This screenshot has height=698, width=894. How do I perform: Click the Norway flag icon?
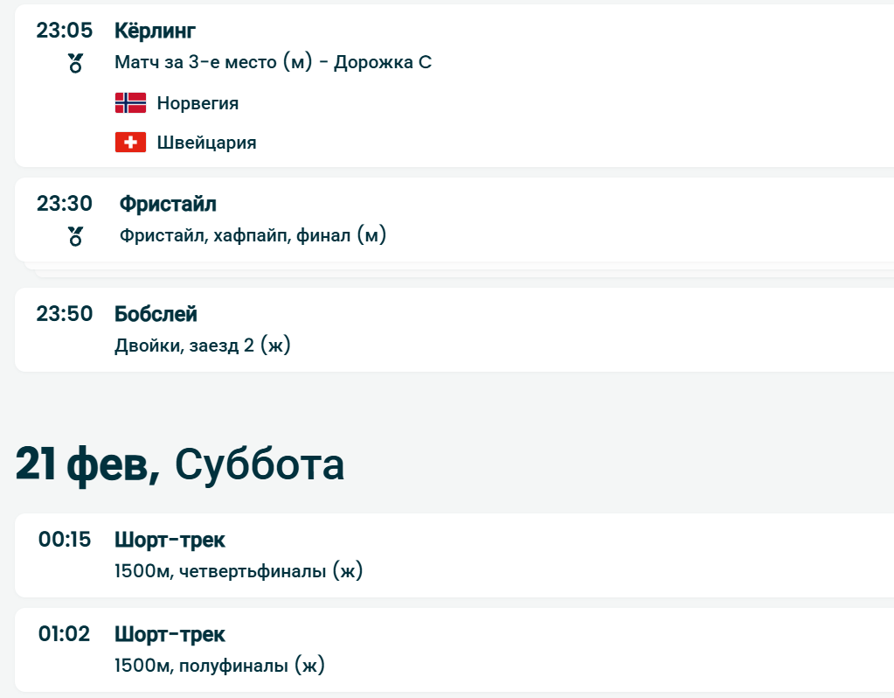click(130, 103)
